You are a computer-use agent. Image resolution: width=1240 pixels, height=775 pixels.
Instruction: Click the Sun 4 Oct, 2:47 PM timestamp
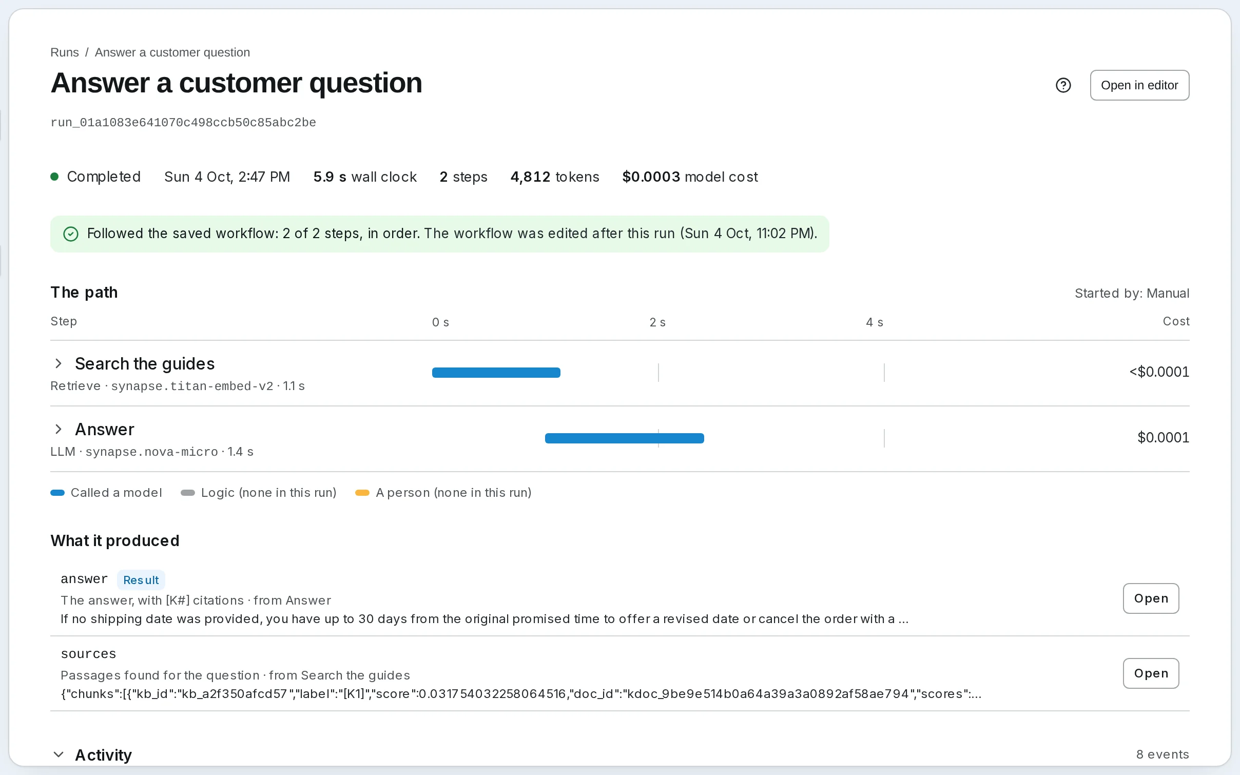[x=227, y=177]
